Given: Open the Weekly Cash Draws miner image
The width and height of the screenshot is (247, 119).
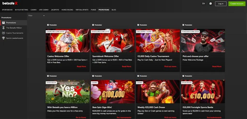Looking at the screenshot, I should [x=158, y=92].
